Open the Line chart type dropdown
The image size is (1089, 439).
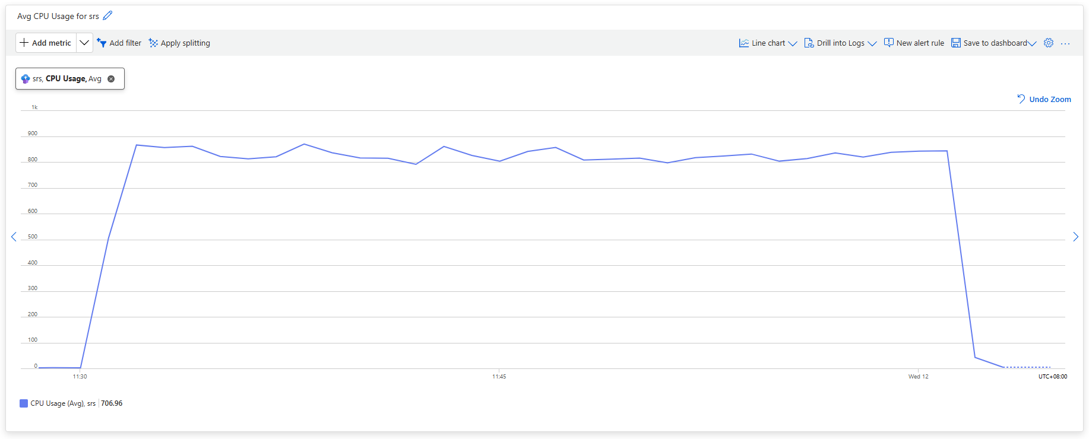(768, 43)
